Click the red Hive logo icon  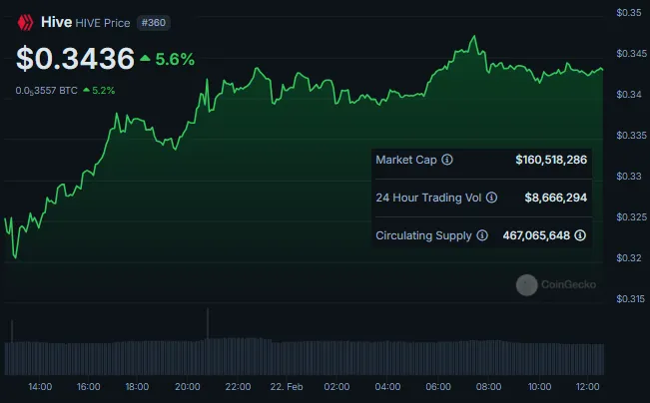[x=25, y=23]
